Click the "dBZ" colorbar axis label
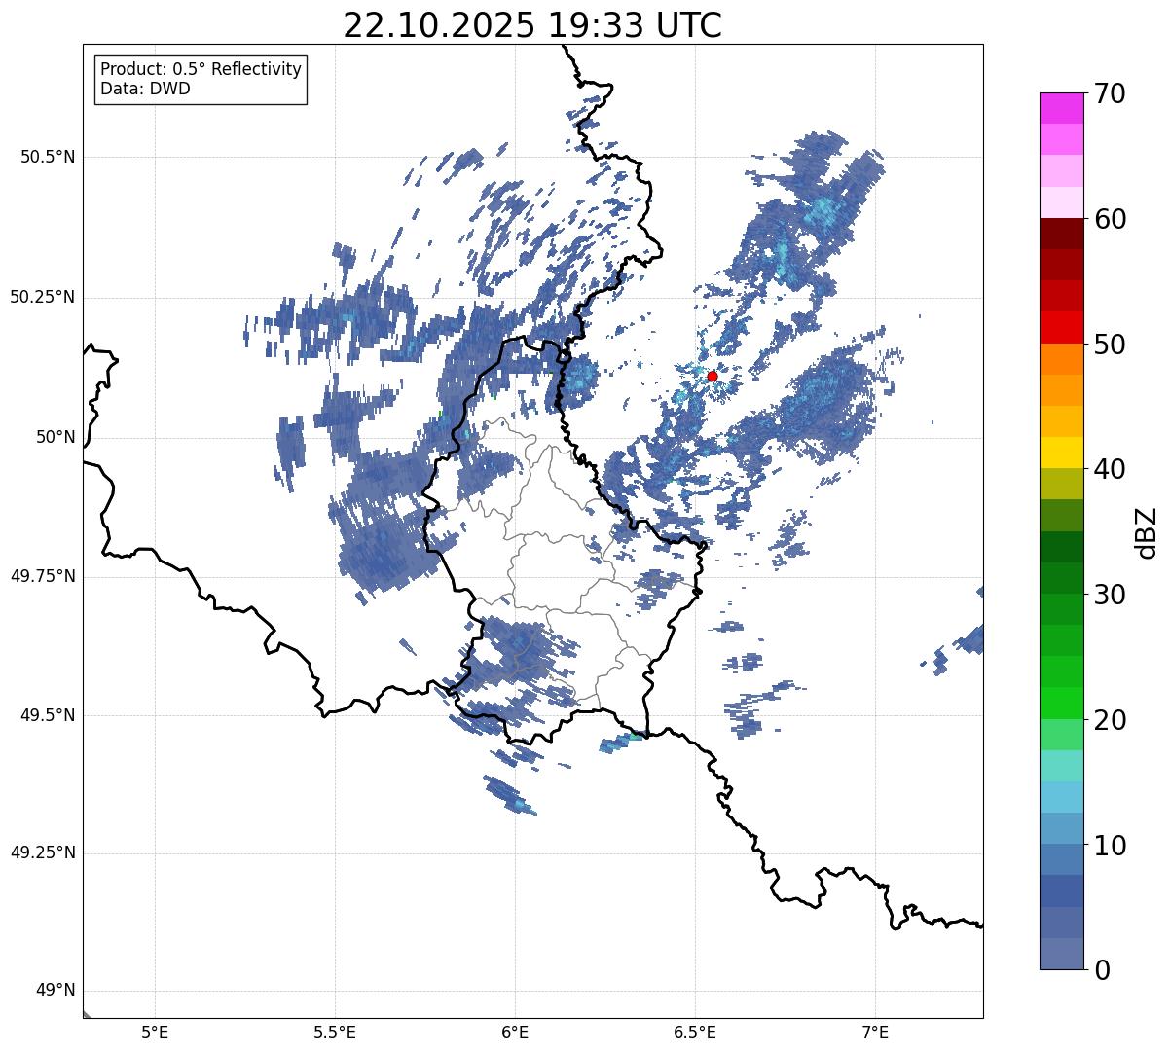 [1147, 532]
